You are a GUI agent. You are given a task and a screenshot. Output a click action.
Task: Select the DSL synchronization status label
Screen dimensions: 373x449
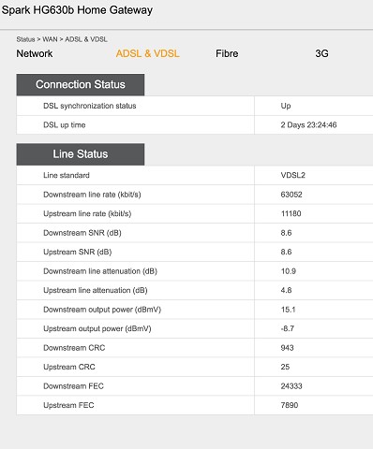tap(90, 106)
